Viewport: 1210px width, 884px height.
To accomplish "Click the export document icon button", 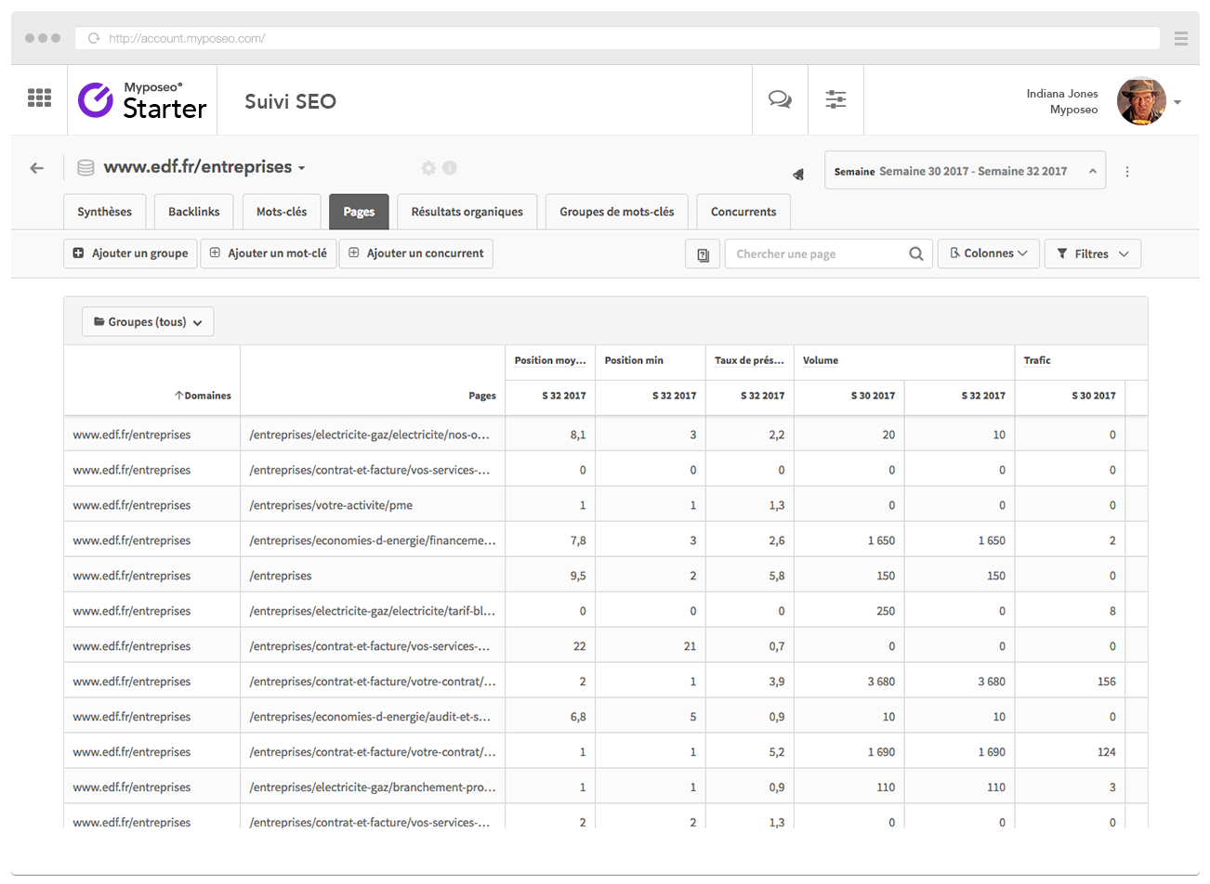I will (x=703, y=254).
